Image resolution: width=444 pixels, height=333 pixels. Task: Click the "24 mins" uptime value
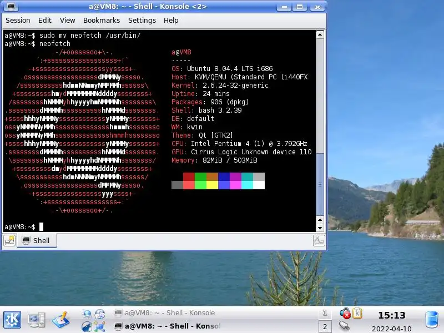pyautogui.click(x=216, y=94)
